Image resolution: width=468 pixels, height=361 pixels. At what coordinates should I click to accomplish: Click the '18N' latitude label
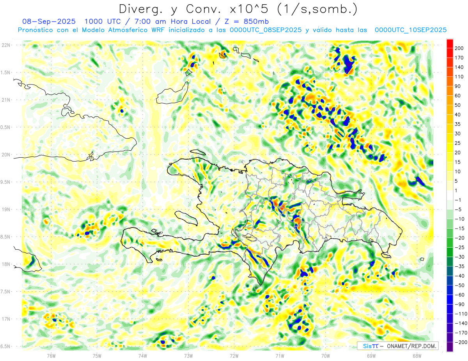pyautogui.click(x=6, y=264)
